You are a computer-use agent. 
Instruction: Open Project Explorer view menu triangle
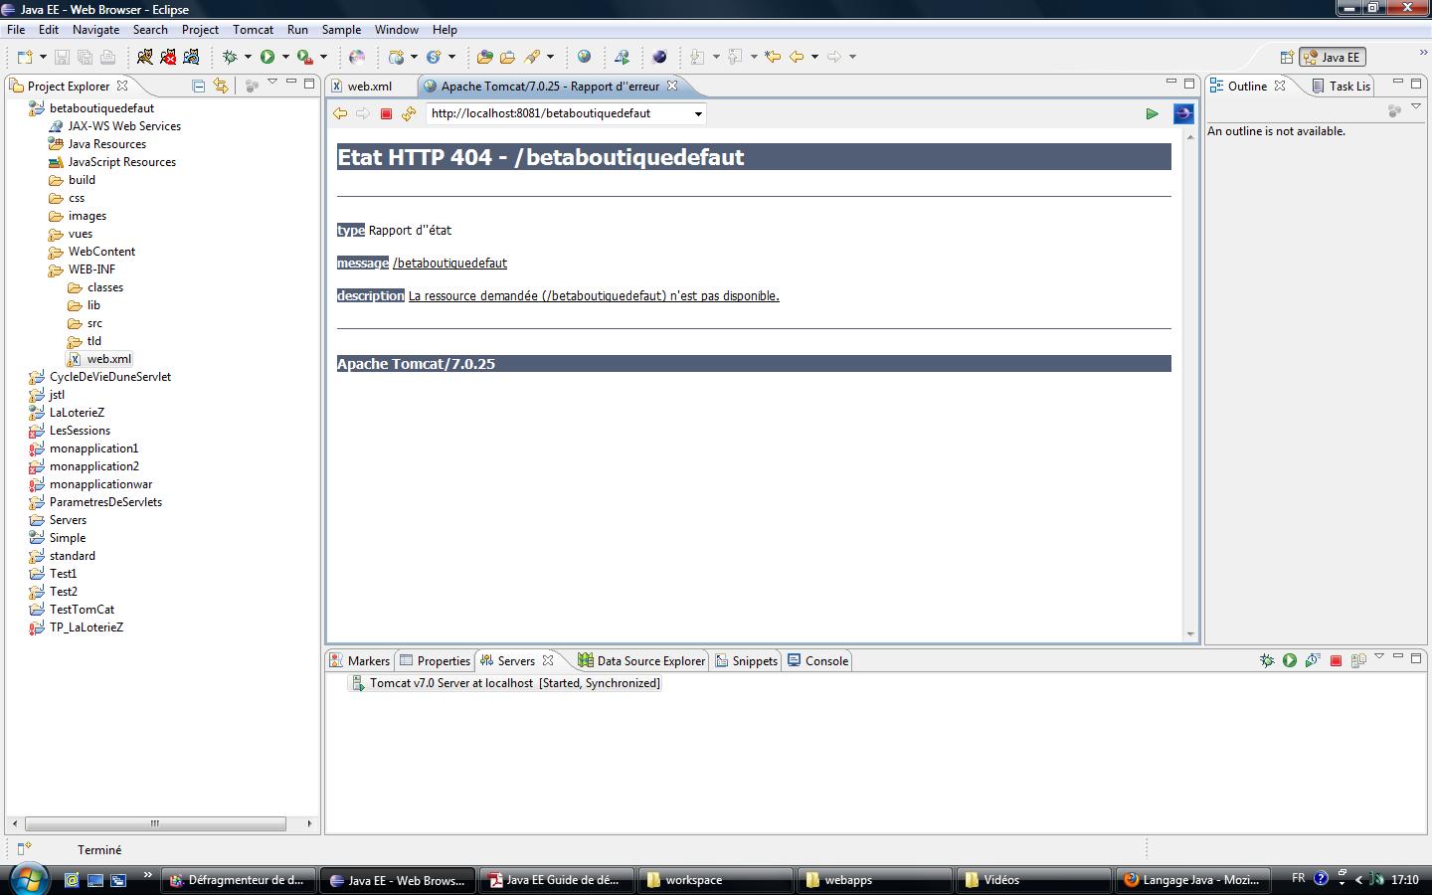pyautogui.click(x=272, y=82)
